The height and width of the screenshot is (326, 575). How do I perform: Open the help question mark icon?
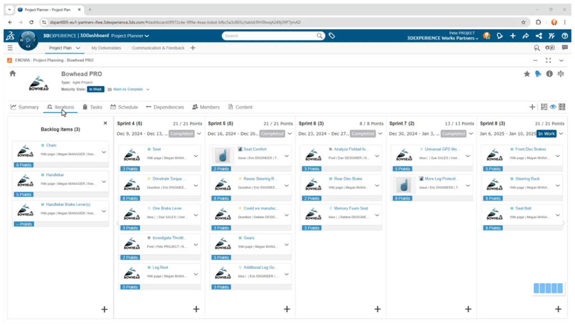tap(564, 36)
